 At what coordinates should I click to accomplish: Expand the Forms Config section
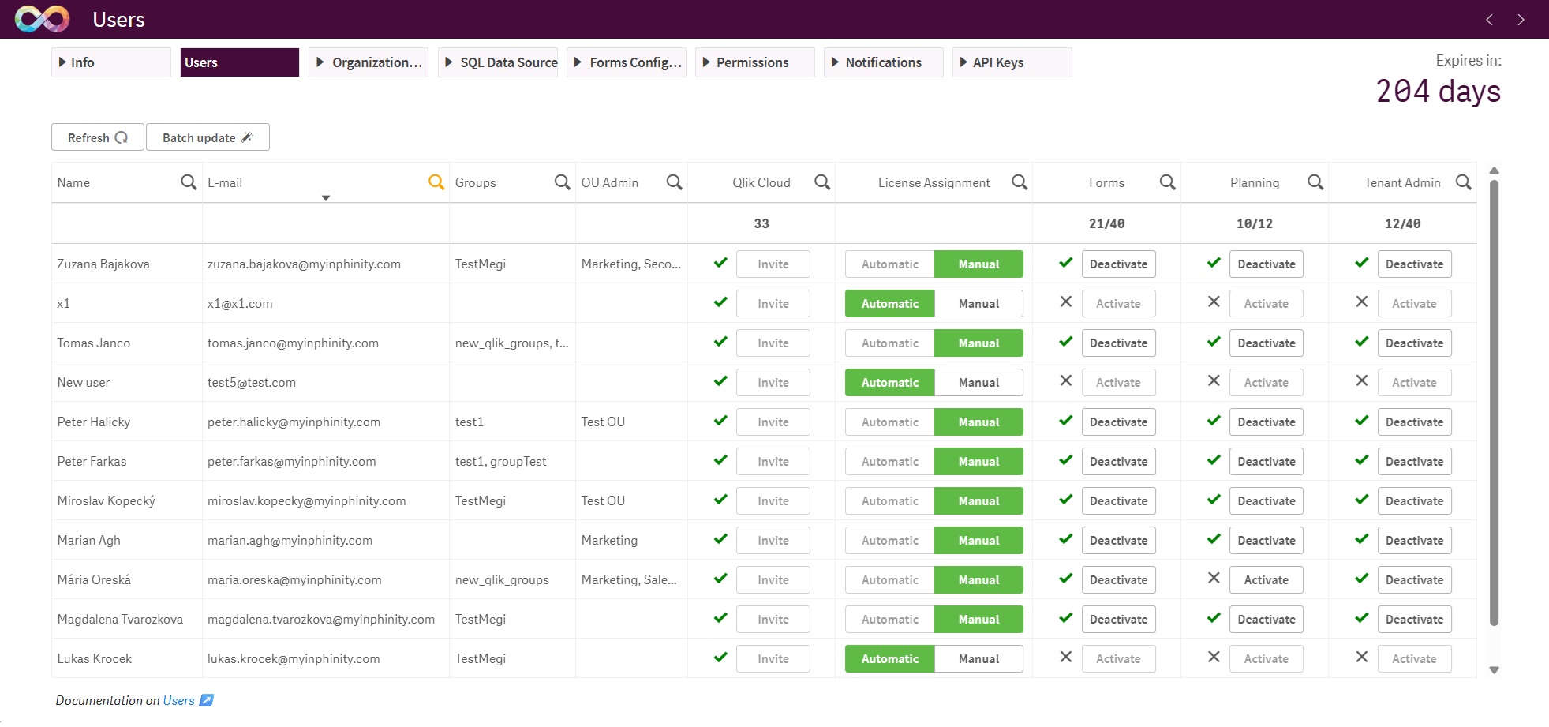pyautogui.click(x=627, y=62)
